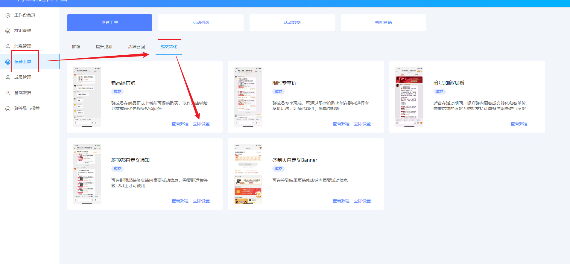This screenshot has width=570, height=264.
Task: Click the 运营工具 sidebar icon
Action: 8,62
